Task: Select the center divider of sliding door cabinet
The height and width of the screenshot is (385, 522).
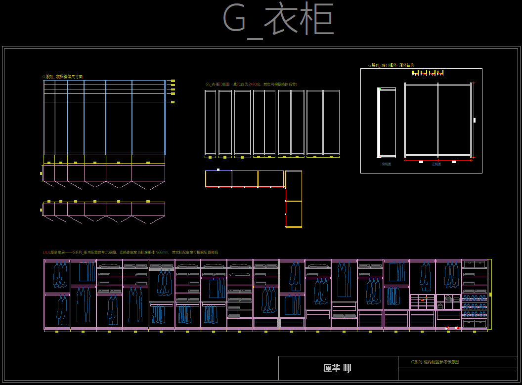Action: [x=438, y=120]
